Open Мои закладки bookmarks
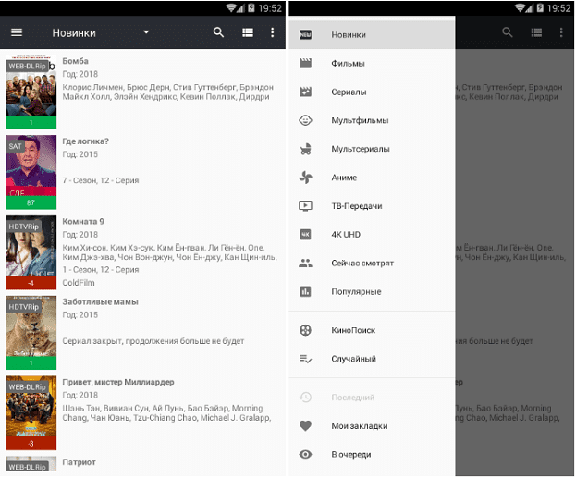The image size is (576, 478). point(359,426)
